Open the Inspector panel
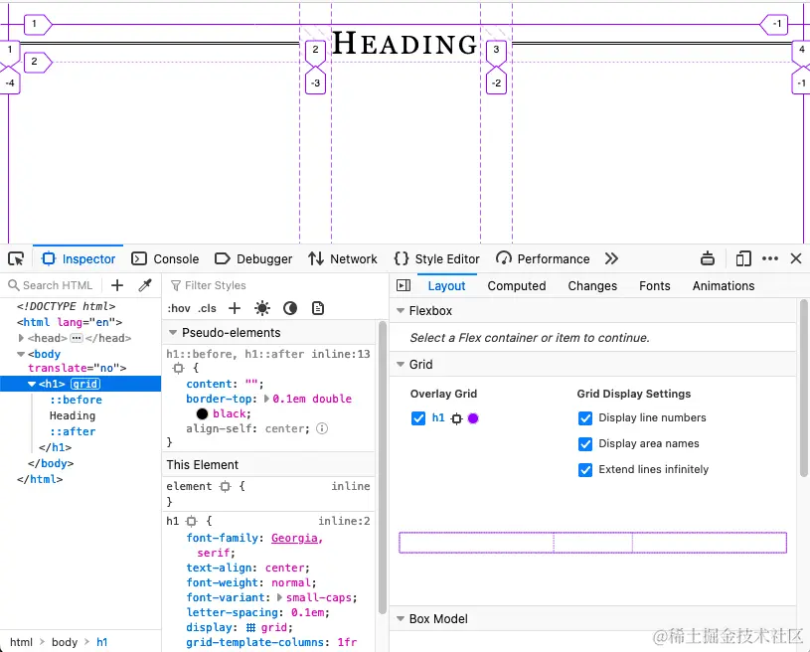Viewport: 810px width, 652px height. point(79,258)
